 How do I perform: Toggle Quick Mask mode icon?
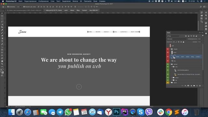tap(2, 75)
